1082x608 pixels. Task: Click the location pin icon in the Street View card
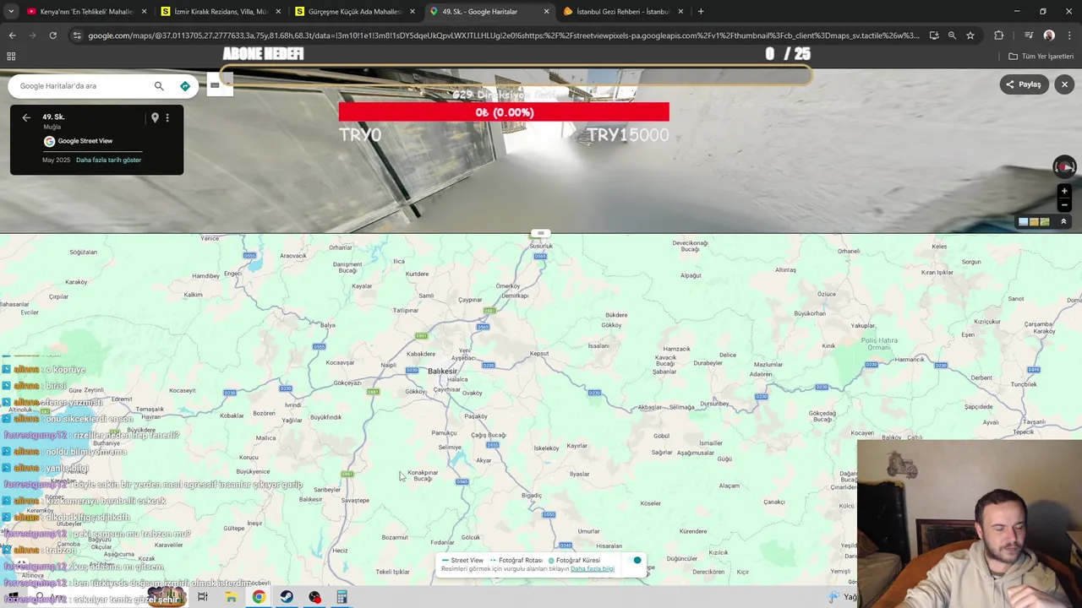tap(155, 117)
